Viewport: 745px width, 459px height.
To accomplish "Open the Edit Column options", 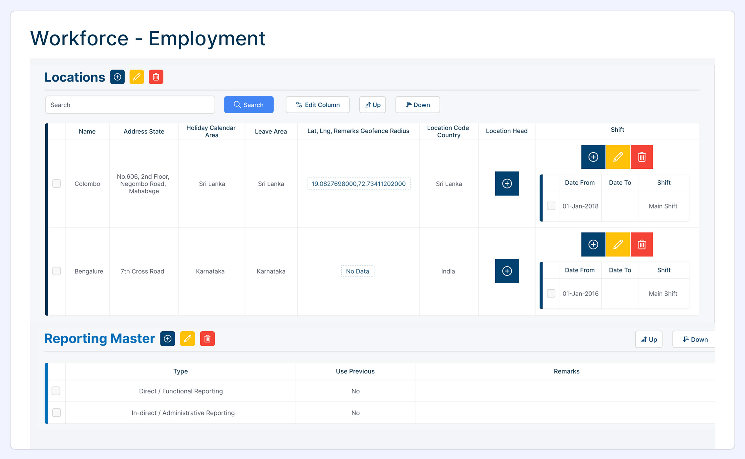I will tap(317, 105).
